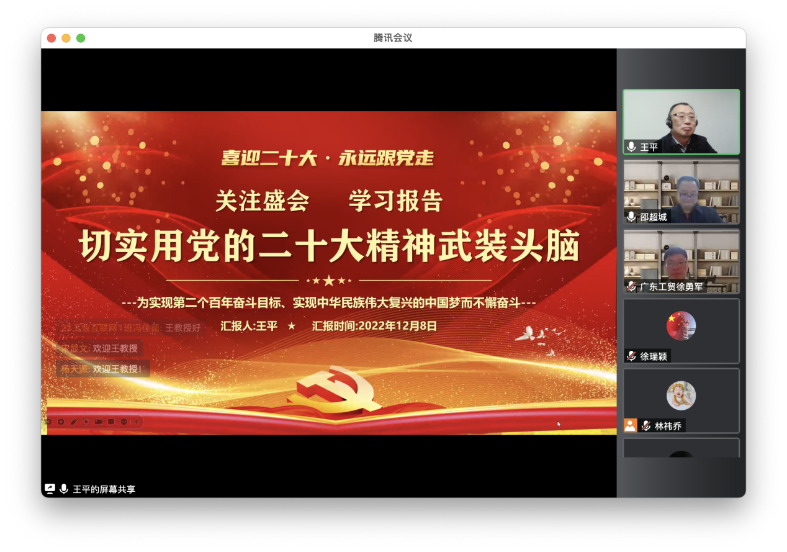The width and height of the screenshot is (787, 552).
Task: Click the play icon in slide toolbar
Action: tap(61, 422)
